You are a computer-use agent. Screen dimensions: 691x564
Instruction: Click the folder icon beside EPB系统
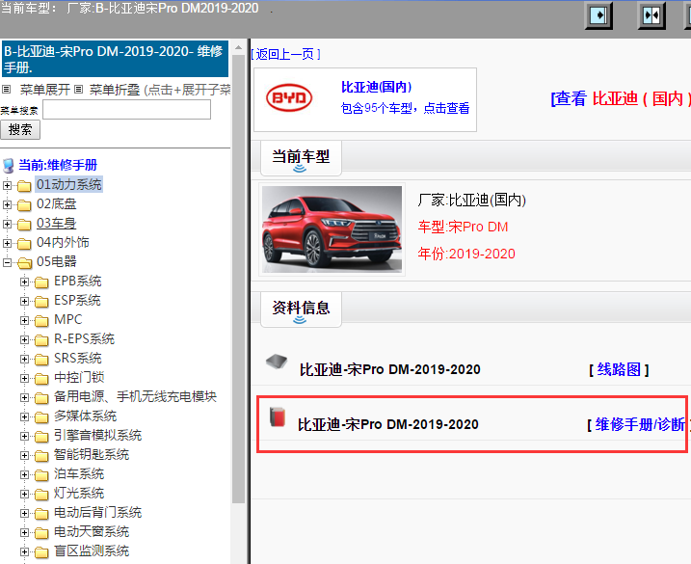coord(41,282)
